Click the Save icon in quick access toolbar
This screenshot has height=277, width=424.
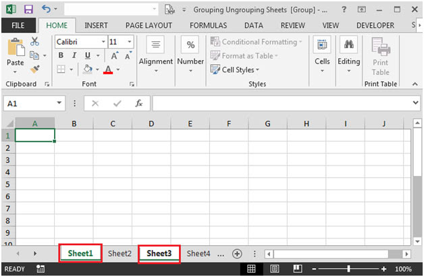pyautogui.click(x=28, y=9)
